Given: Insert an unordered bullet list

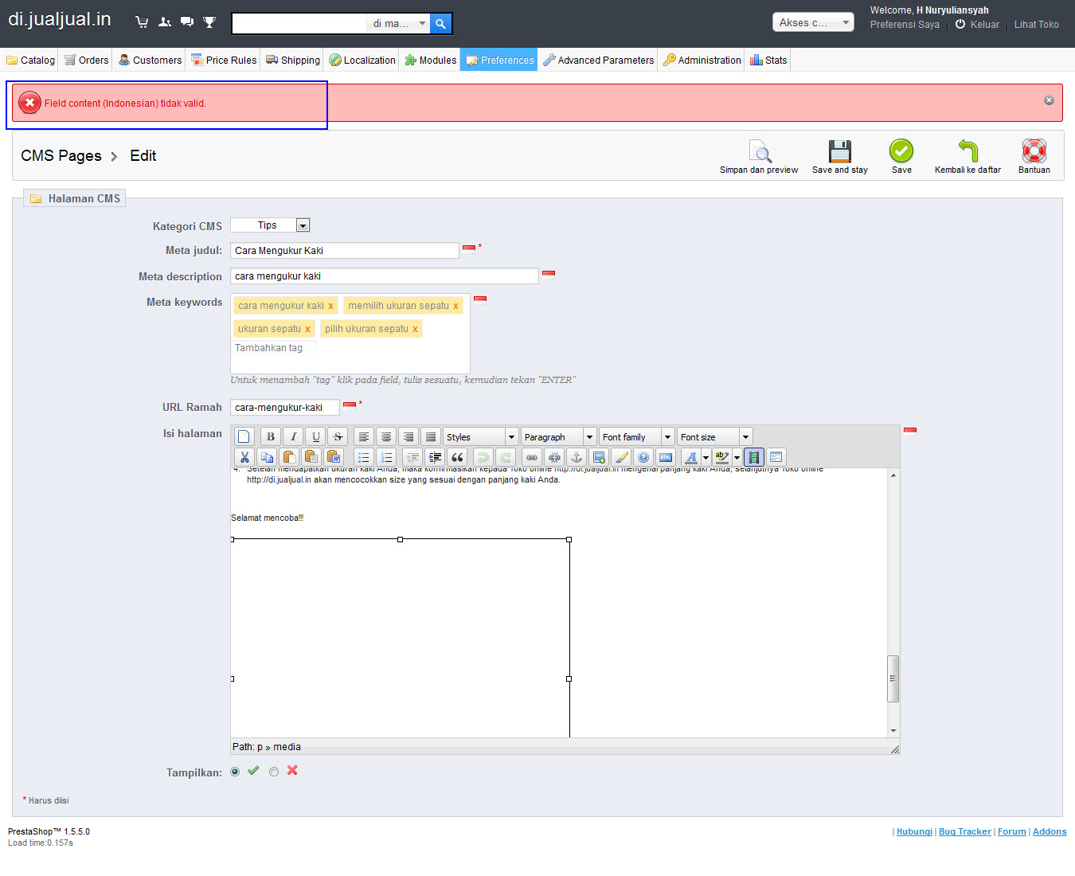Looking at the screenshot, I should (364, 457).
